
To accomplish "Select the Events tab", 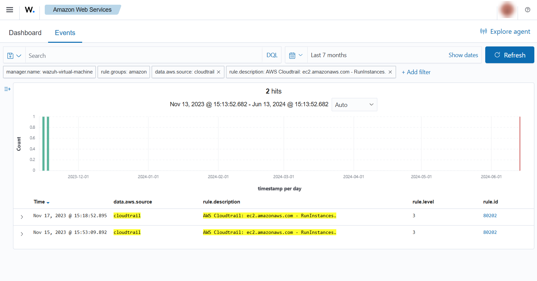I will (65, 33).
